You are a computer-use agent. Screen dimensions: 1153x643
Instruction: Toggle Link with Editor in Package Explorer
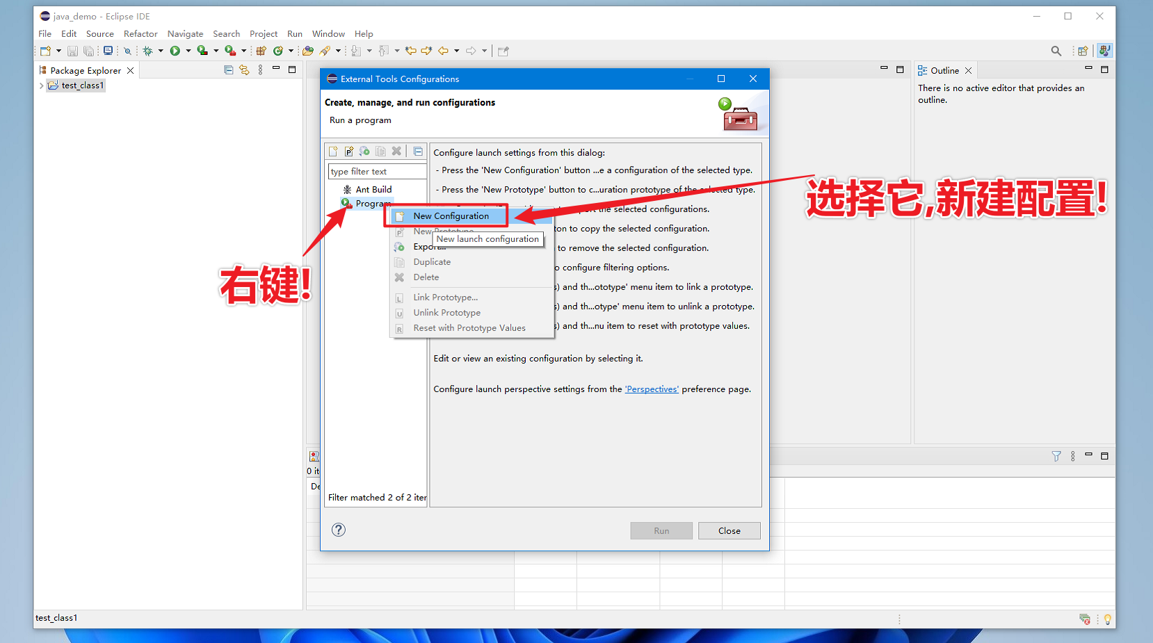point(244,70)
